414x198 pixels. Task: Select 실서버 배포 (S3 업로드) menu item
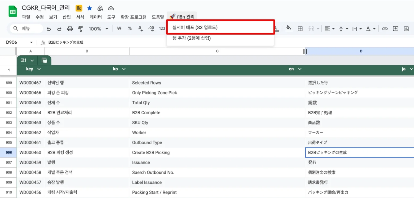coord(220,27)
